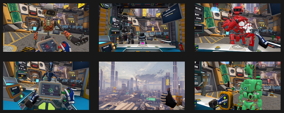The width and height of the screenshot is (284, 113).
Task: Open the city skyline thumbs-up screenshot
Action: [142, 86]
